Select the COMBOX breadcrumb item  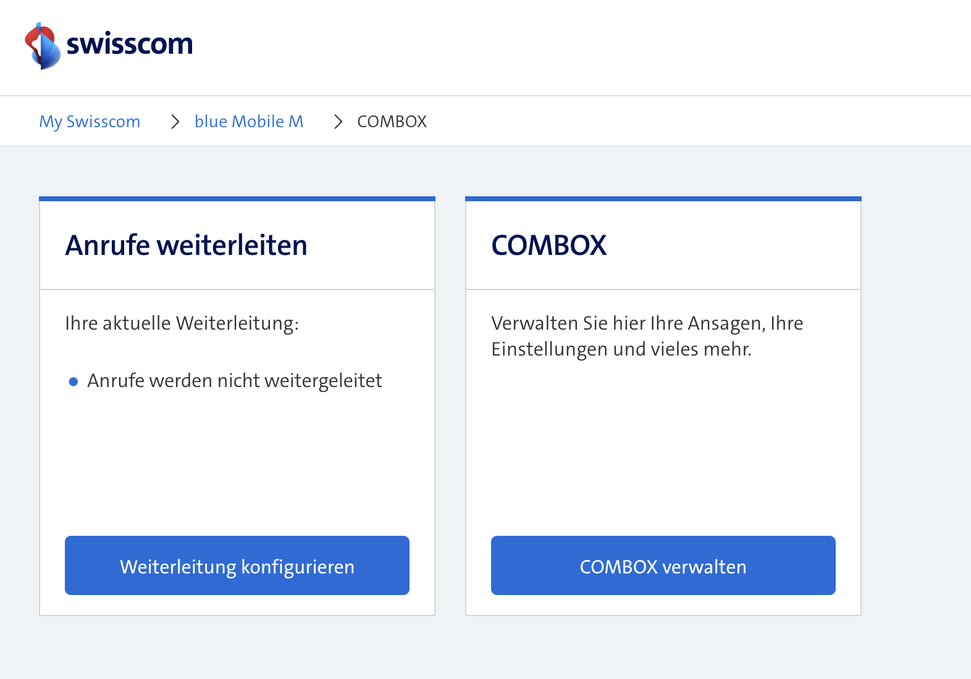click(392, 122)
